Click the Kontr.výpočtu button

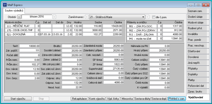[x=97, y=99]
